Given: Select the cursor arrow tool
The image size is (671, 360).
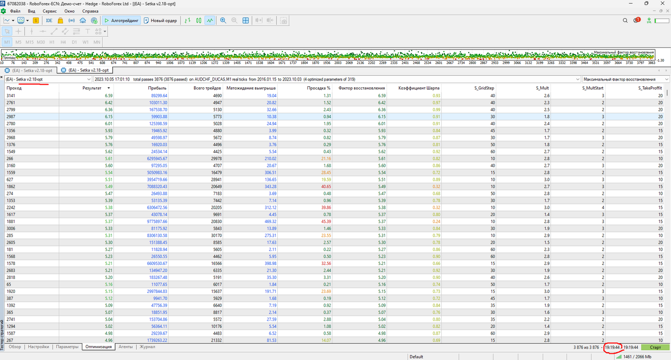Looking at the screenshot, I should 7,32.
